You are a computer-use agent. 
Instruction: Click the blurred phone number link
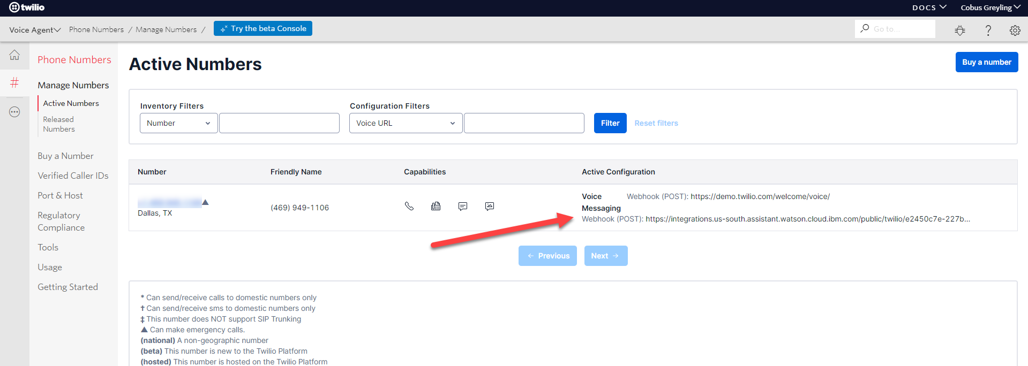tap(169, 203)
